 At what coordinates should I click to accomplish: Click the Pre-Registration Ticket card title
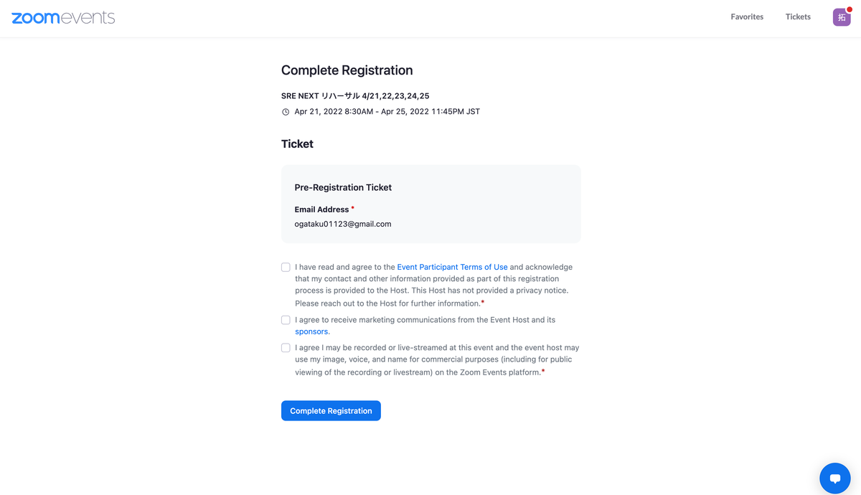(x=343, y=187)
